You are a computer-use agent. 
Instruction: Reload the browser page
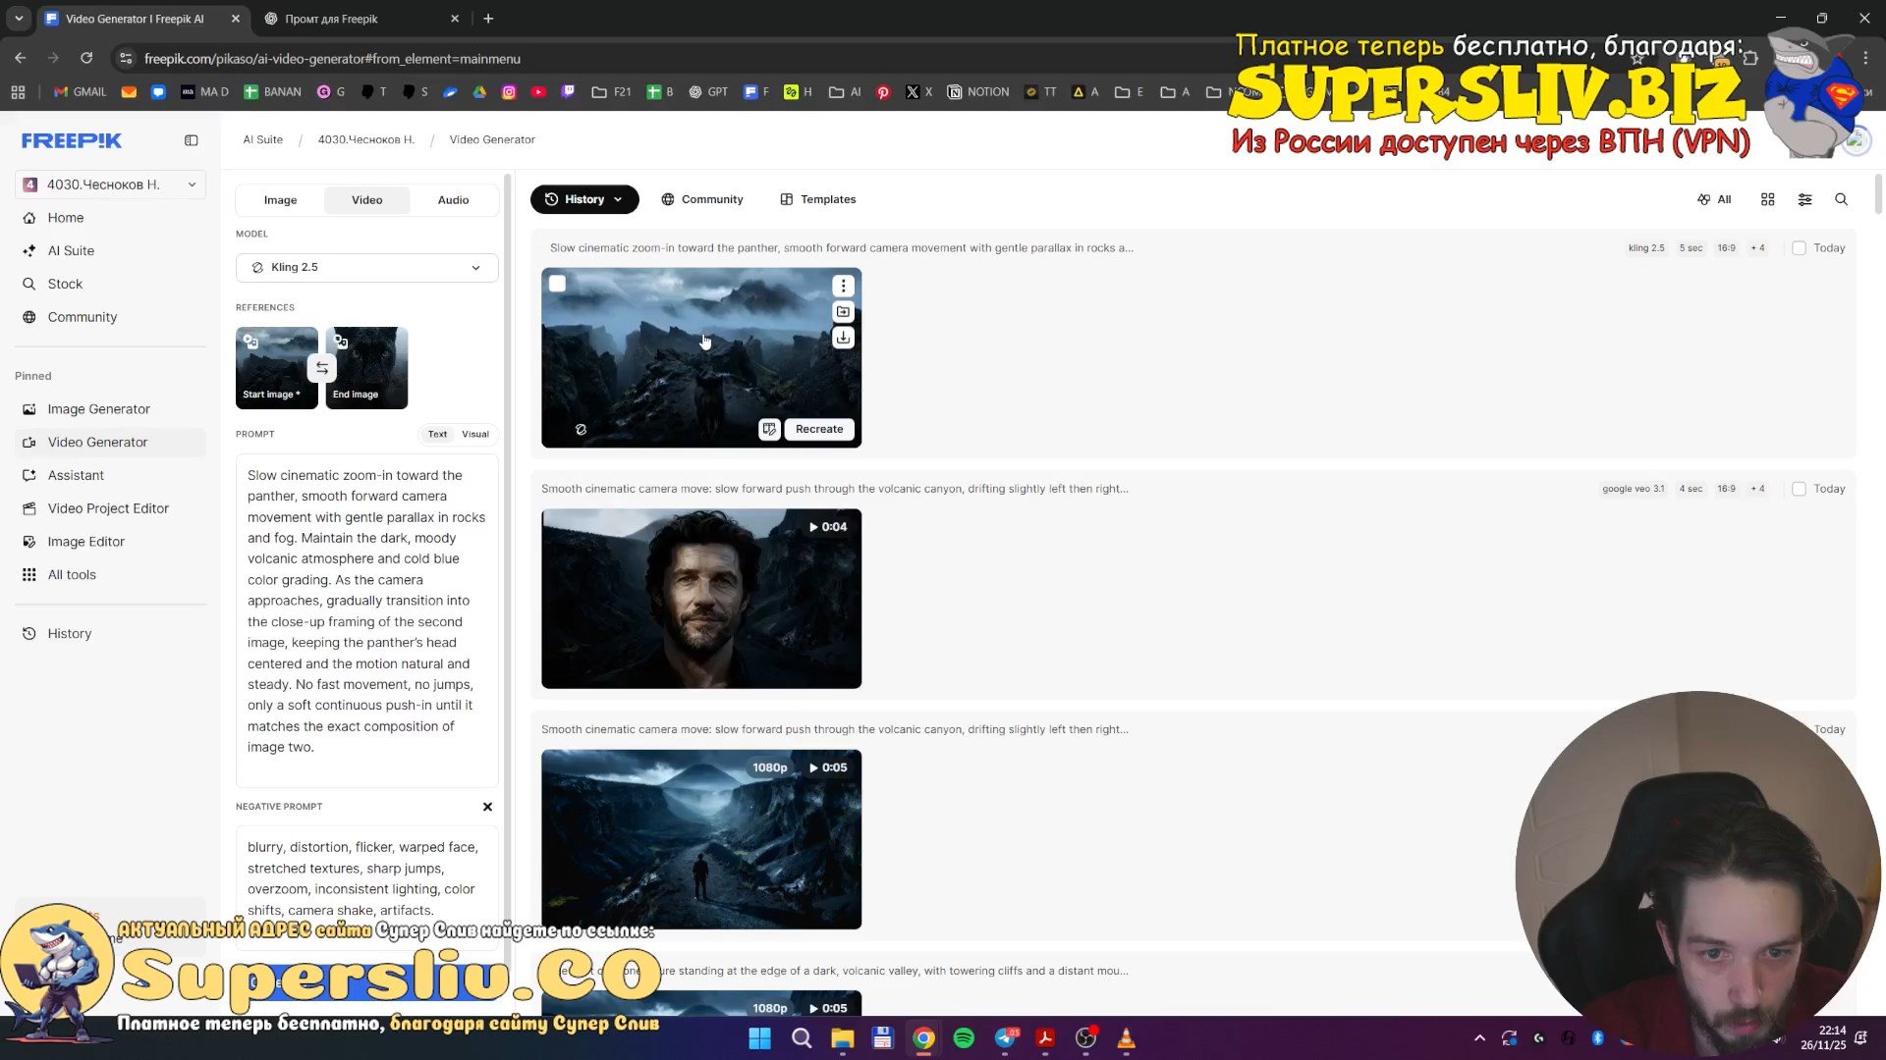pos(86,58)
